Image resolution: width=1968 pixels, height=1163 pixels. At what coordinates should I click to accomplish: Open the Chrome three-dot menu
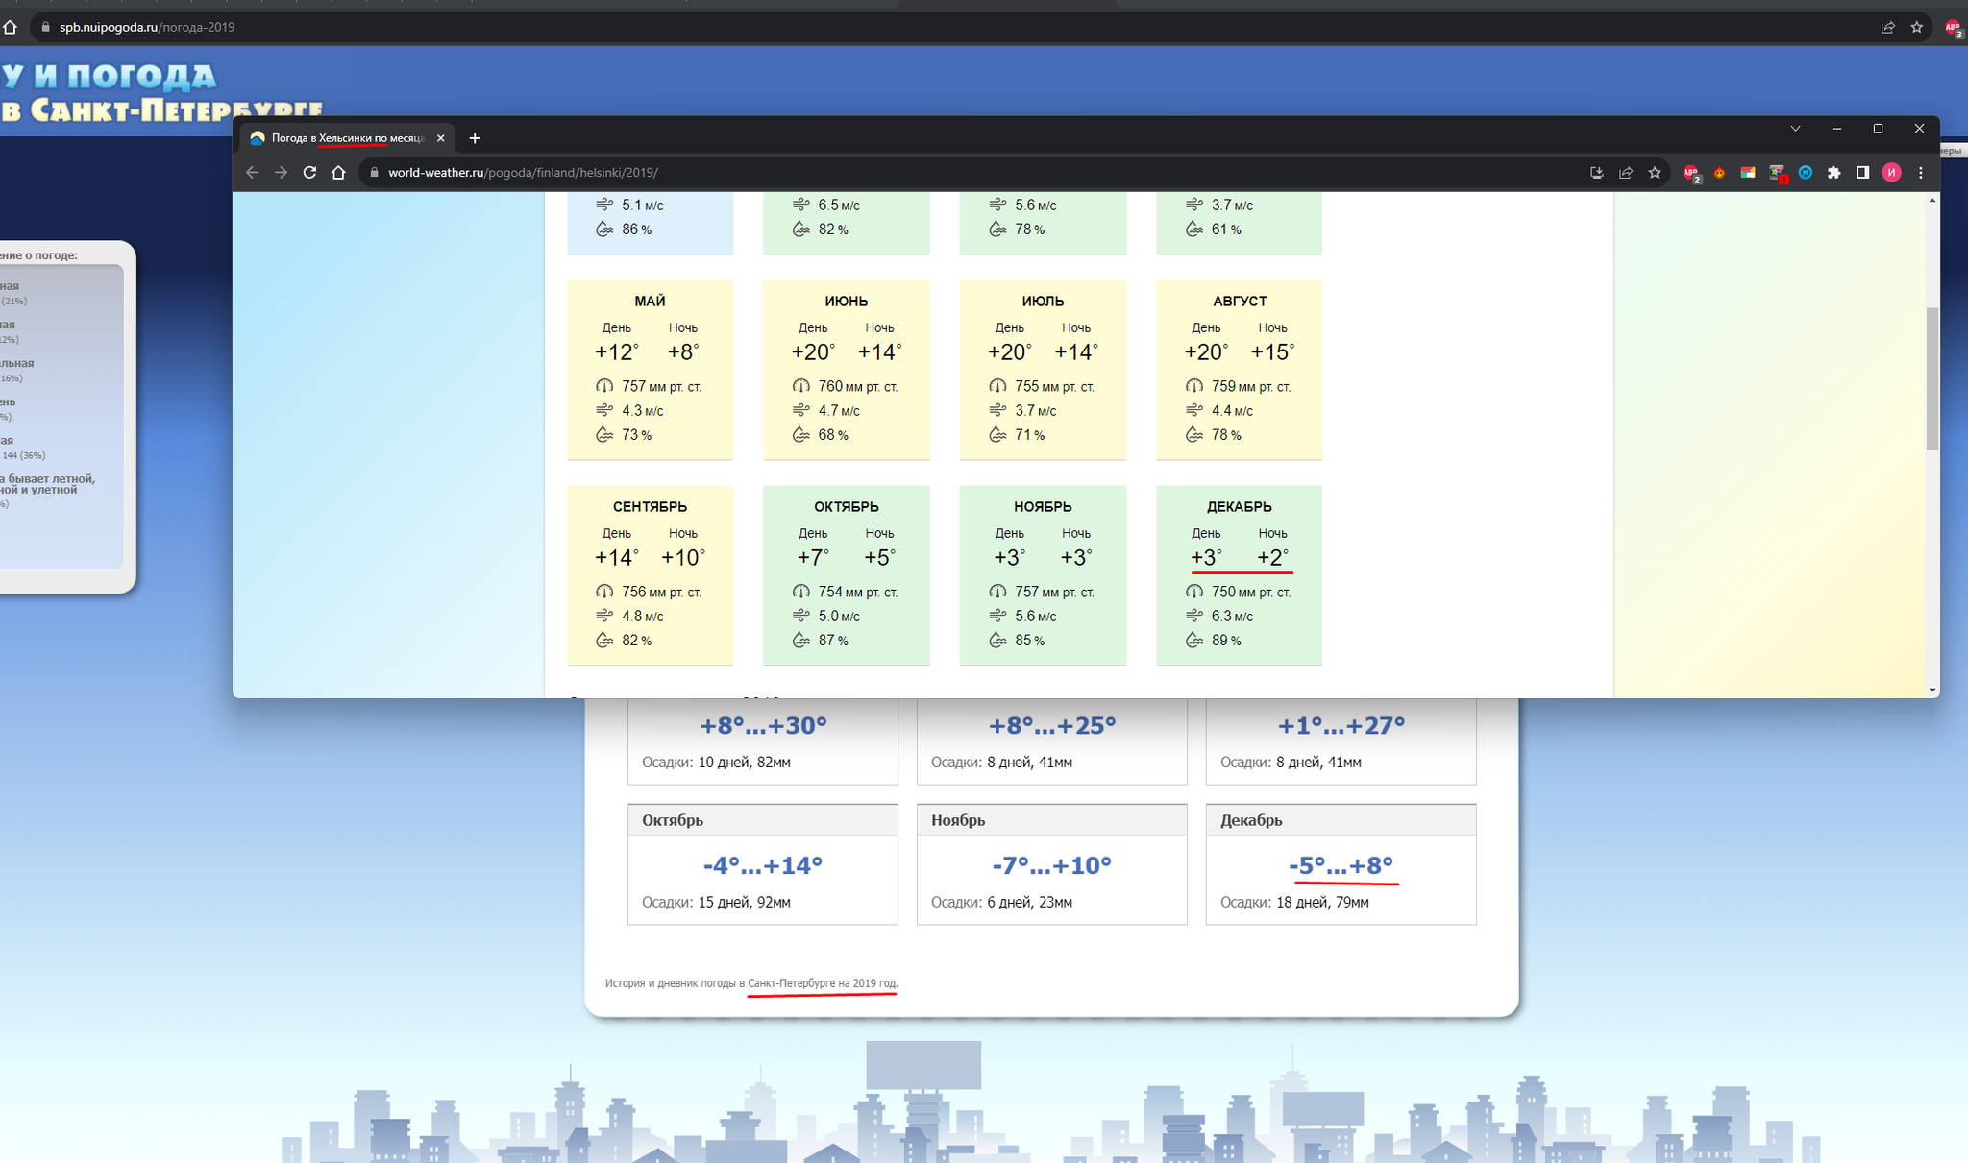(x=1920, y=173)
